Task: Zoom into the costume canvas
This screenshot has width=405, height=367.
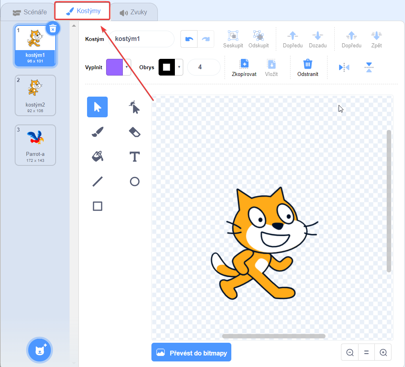Action: (x=383, y=352)
